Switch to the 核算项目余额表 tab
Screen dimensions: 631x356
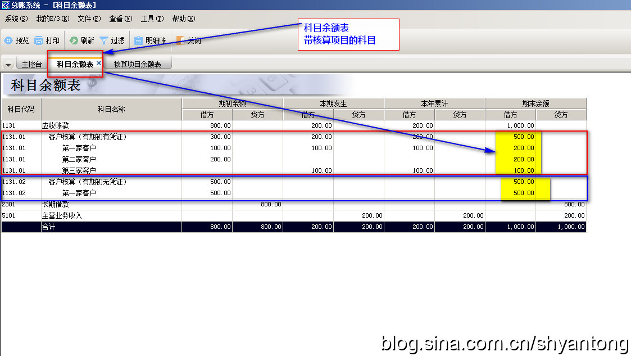point(137,64)
